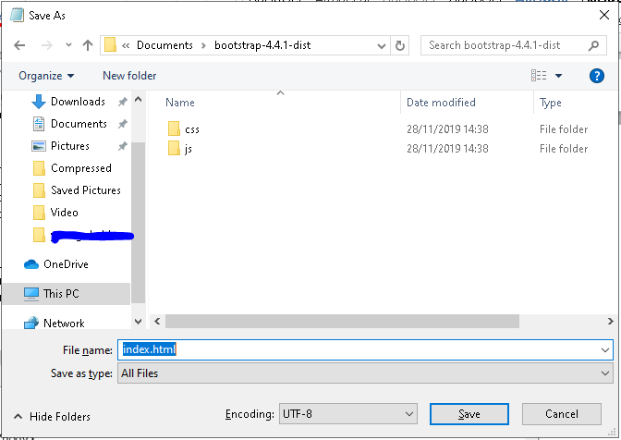Open Documents in the navigation pane
This screenshot has width=621, height=440.
(79, 124)
